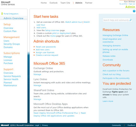Open Manage under Subscriptions
This screenshot has width=136, height=127.
pyautogui.click(x=8, y=57)
